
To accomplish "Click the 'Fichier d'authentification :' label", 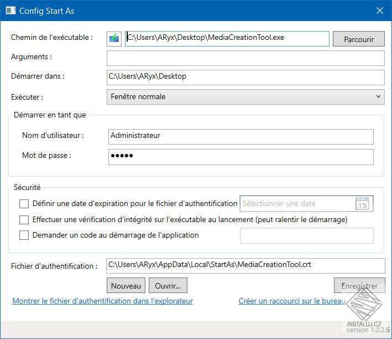I will tap(54, 266).
